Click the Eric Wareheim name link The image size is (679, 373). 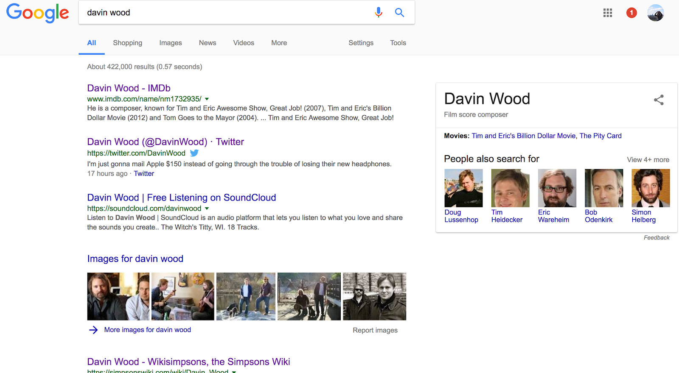pyautogui.click(x=553, y=216)
